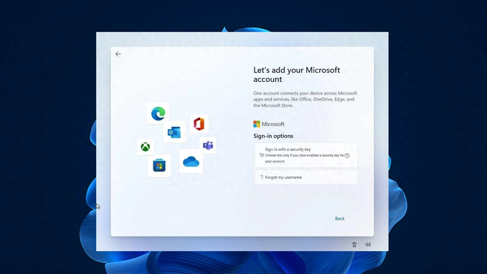Click the security key icon
The image size is (487, 274).
(261, 155)
